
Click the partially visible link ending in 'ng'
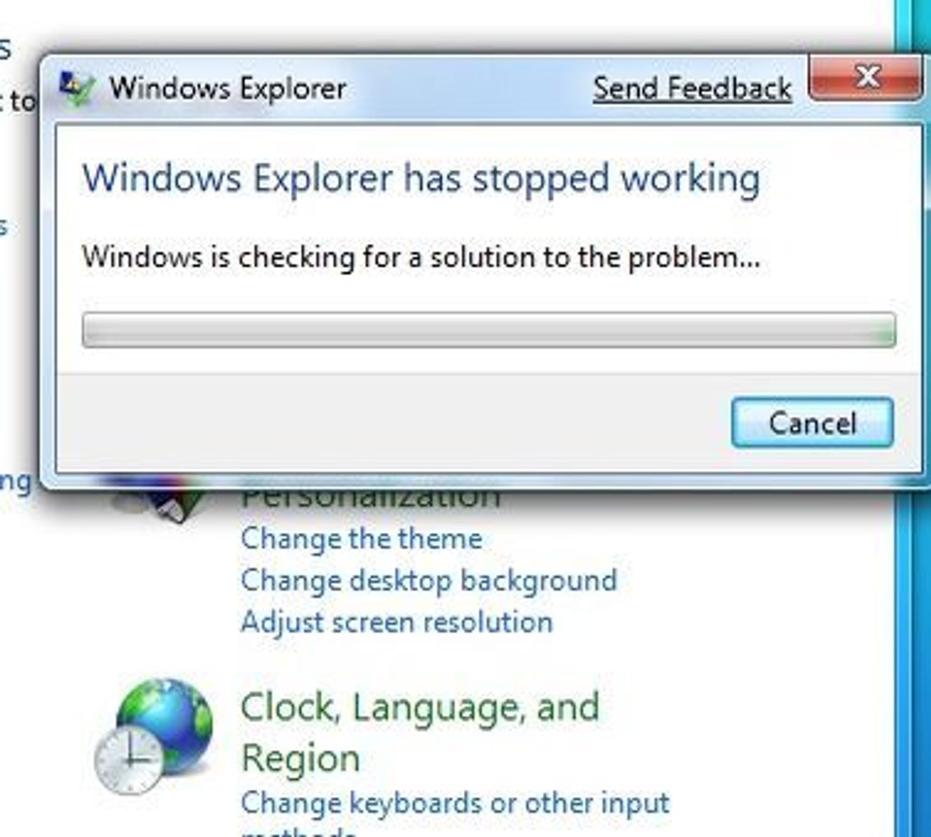(15, 482)
